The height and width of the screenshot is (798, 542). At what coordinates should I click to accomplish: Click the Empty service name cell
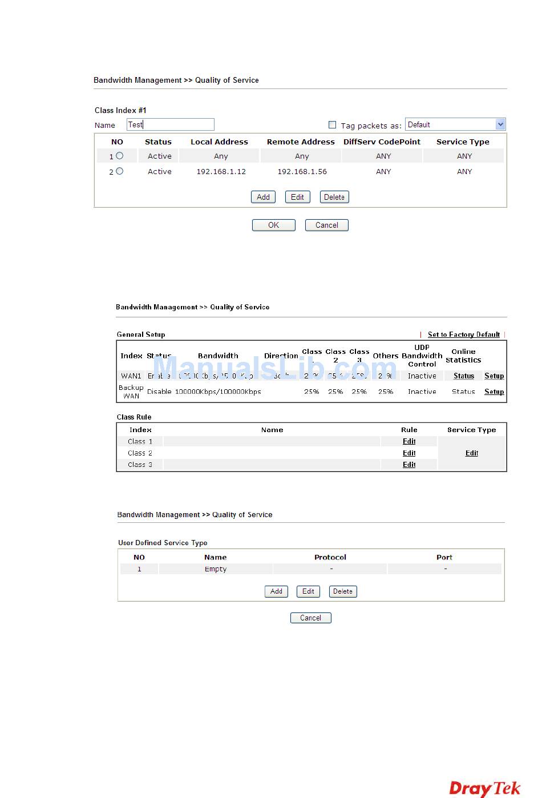coord(216,569)
